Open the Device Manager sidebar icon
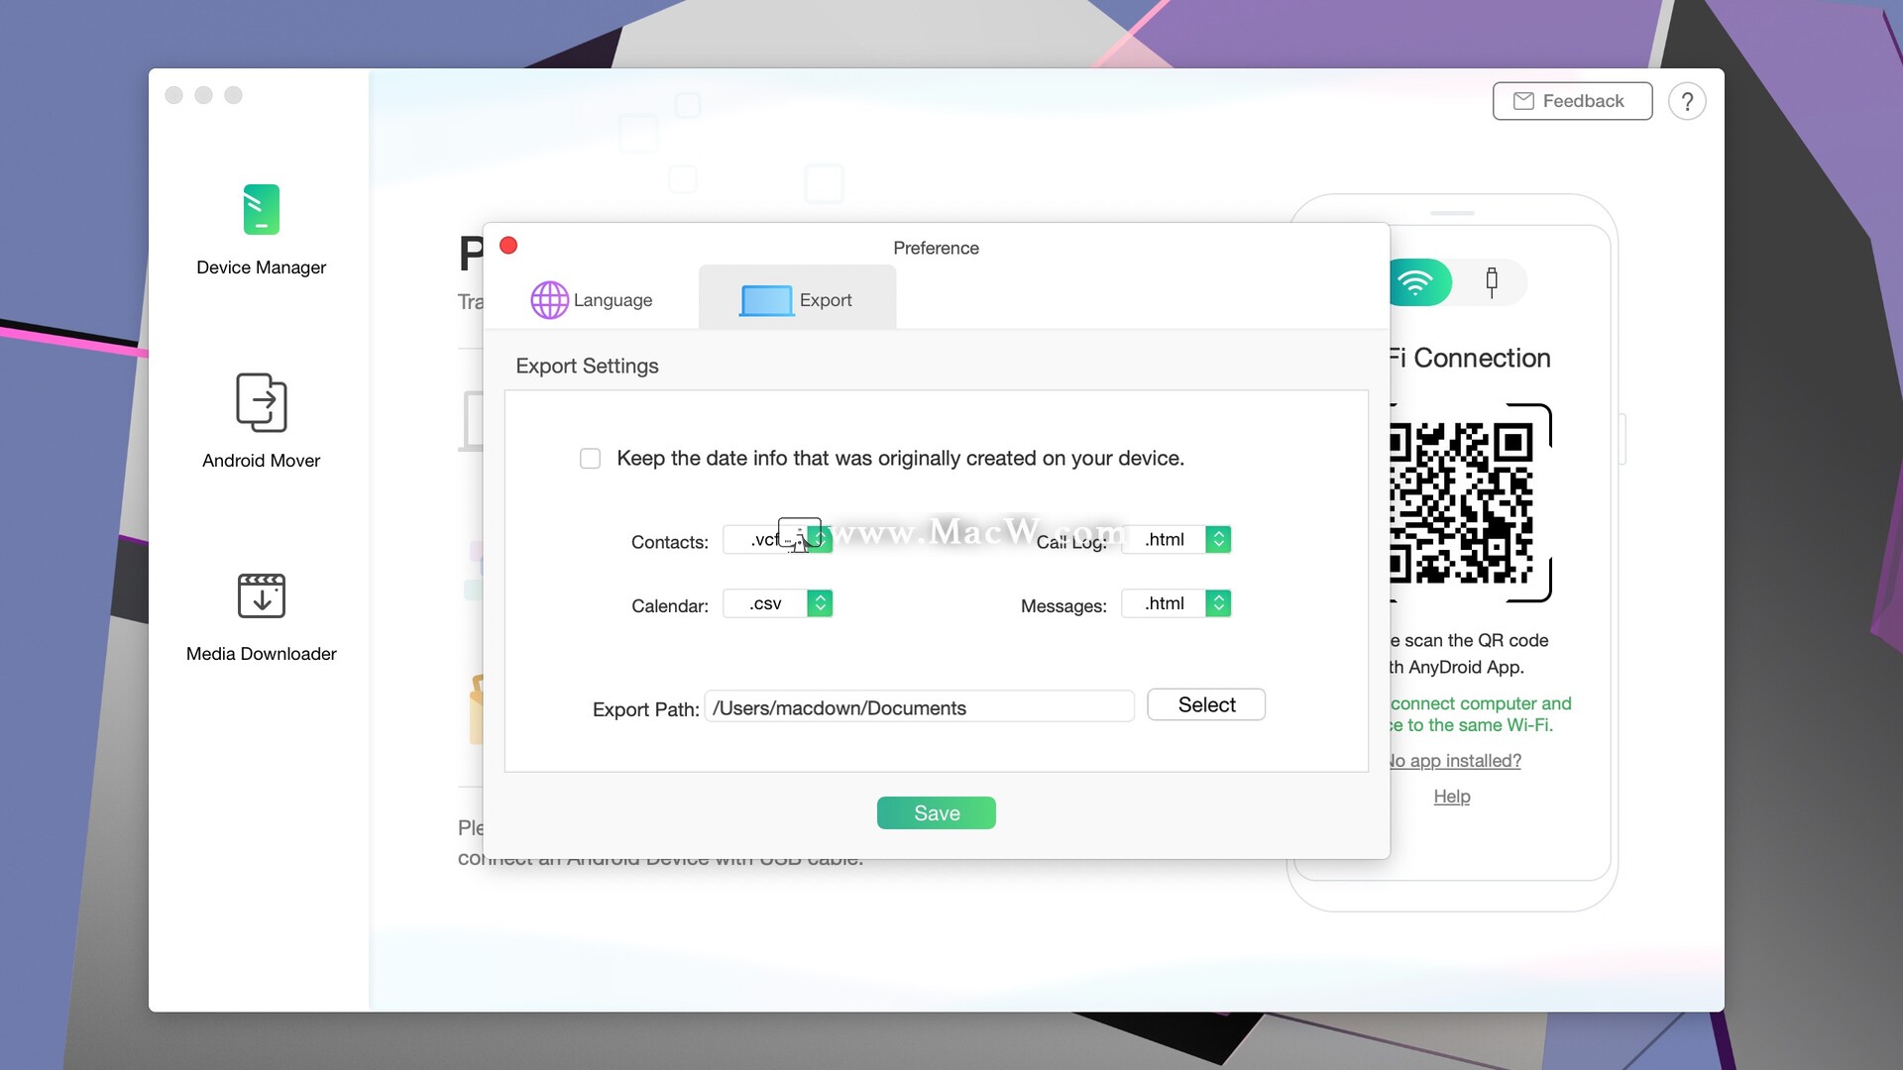 click(262, 210)
